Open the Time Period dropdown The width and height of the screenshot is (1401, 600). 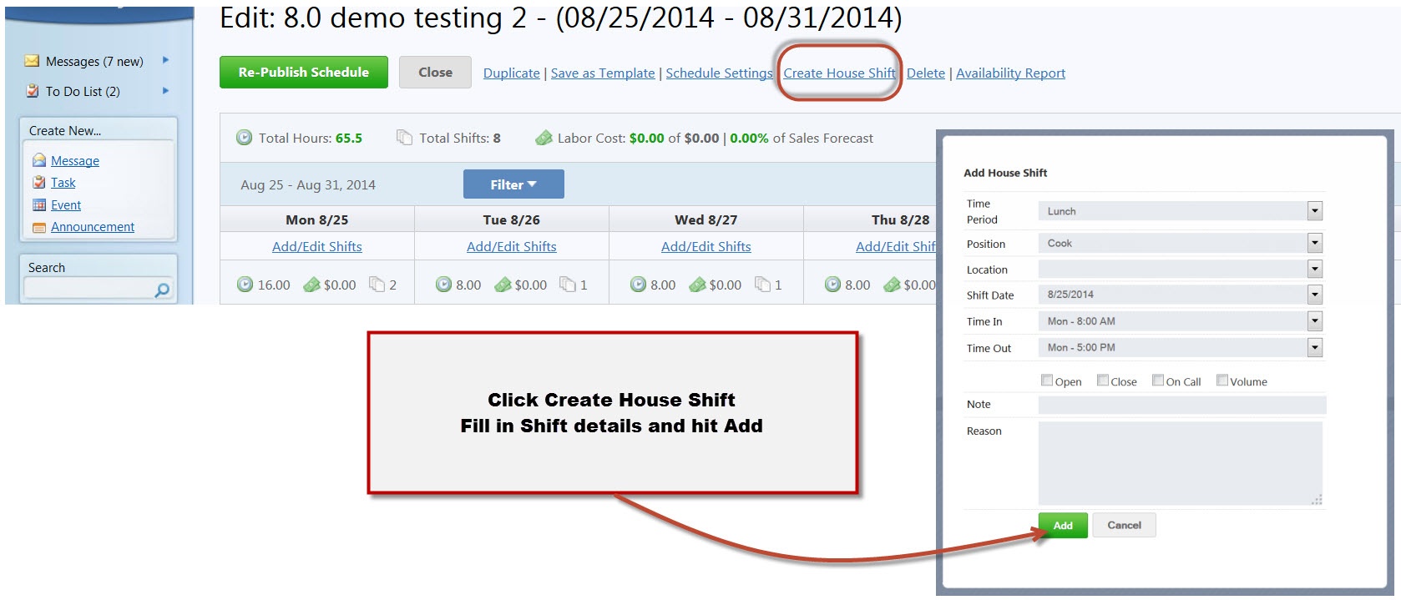1315,211
